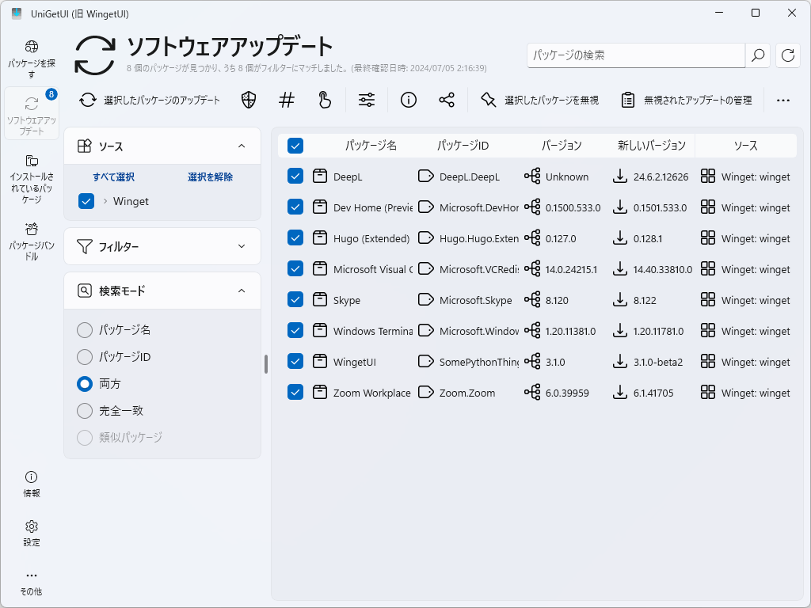Image resolution: width=811 pixels, height=608 pixels.
Task: Run updates as administrator using the shield icon
Action: click(x=248, y=101)
